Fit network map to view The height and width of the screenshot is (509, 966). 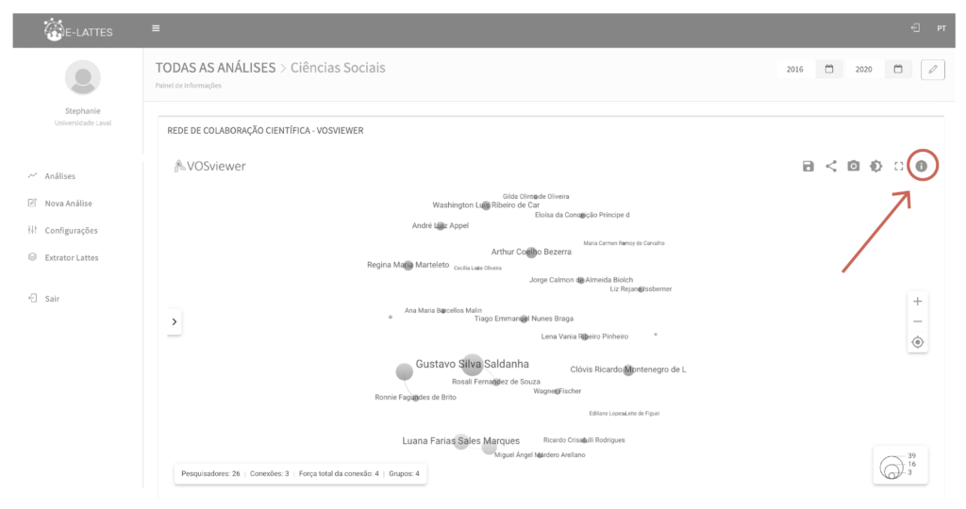point(918,342)
